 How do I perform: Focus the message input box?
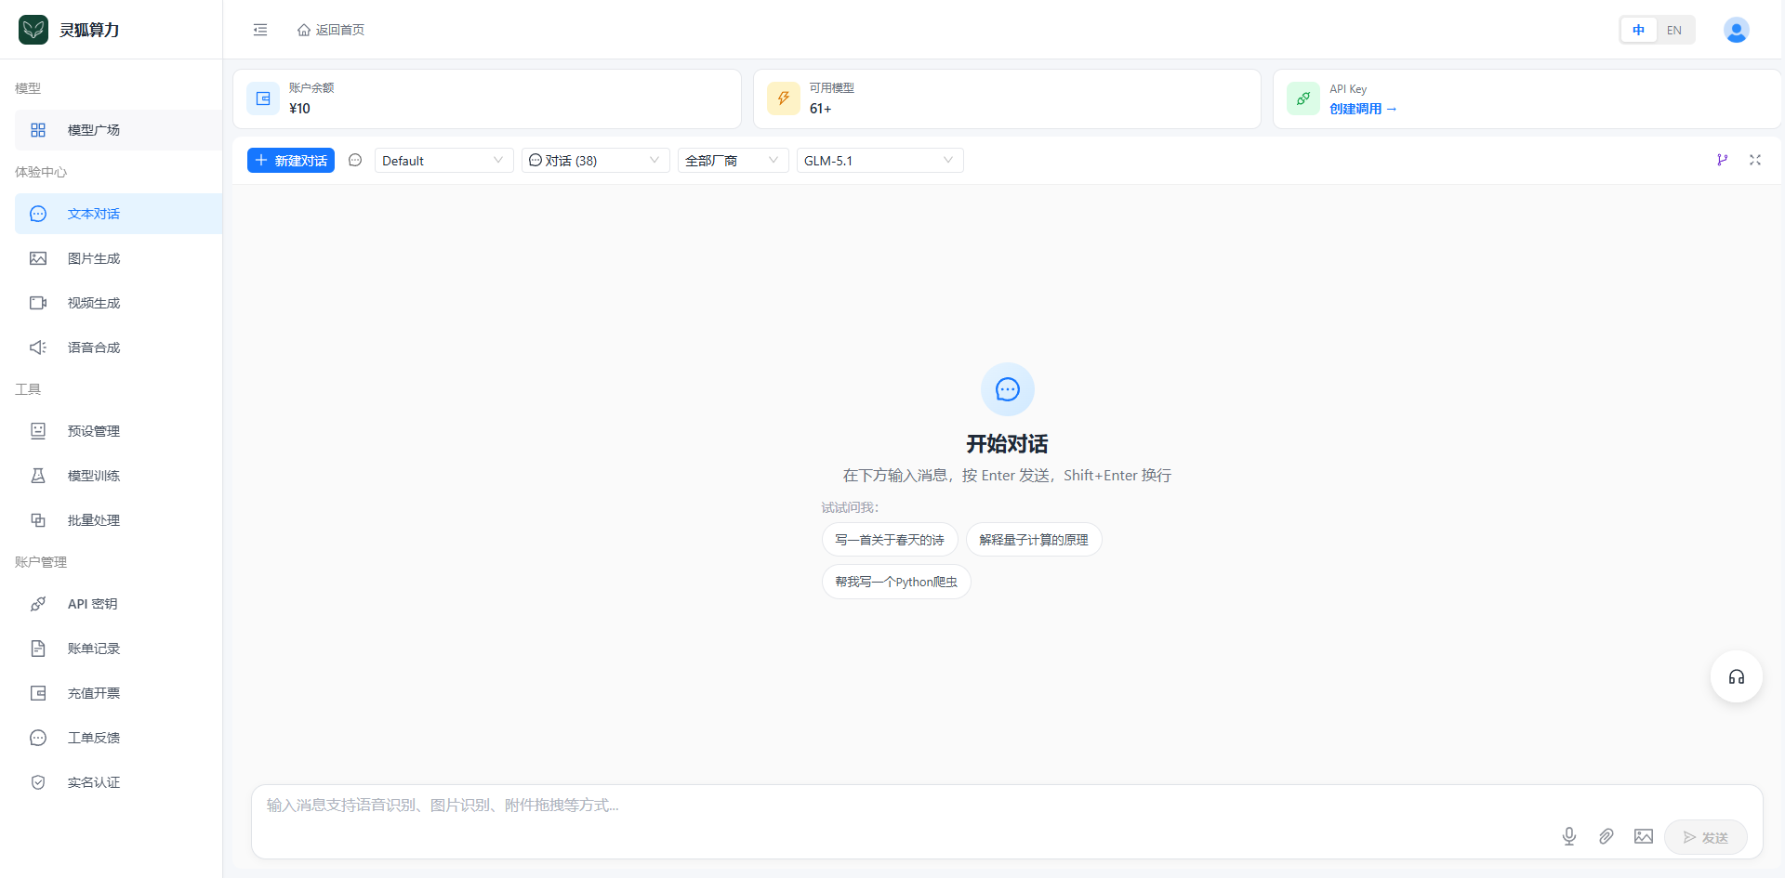coord(1007,805)
